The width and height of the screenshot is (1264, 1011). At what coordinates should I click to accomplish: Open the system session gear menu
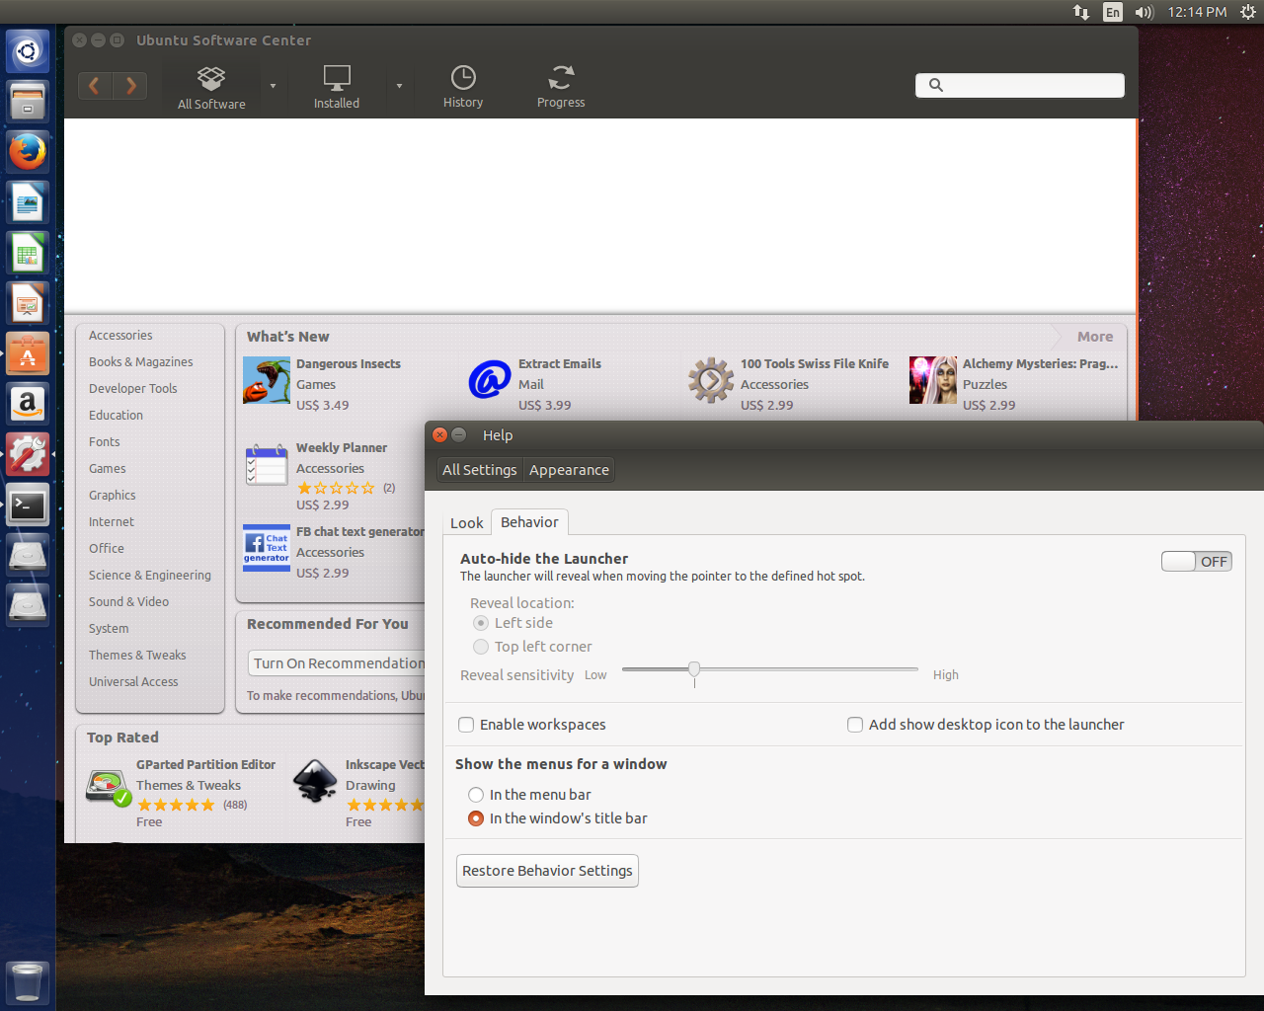[x=1248, y=12]
